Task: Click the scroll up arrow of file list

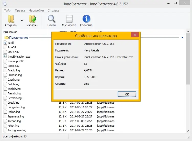Action: point(188,31)
